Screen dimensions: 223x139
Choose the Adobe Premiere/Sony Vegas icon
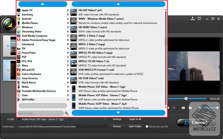[19, 40]
